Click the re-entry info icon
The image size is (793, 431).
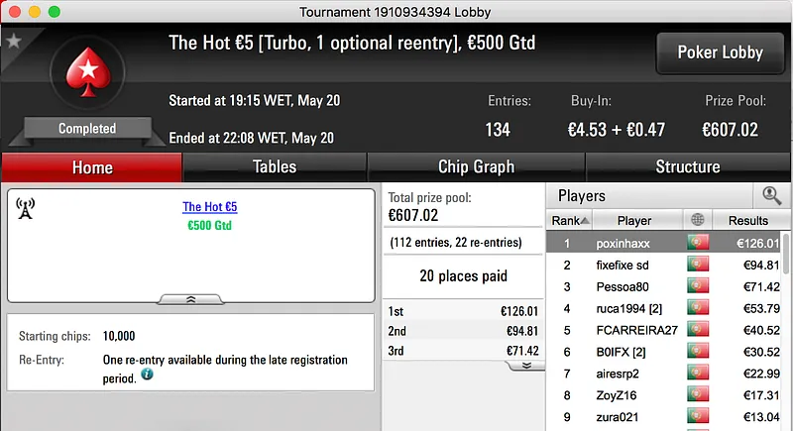point(147,375)
